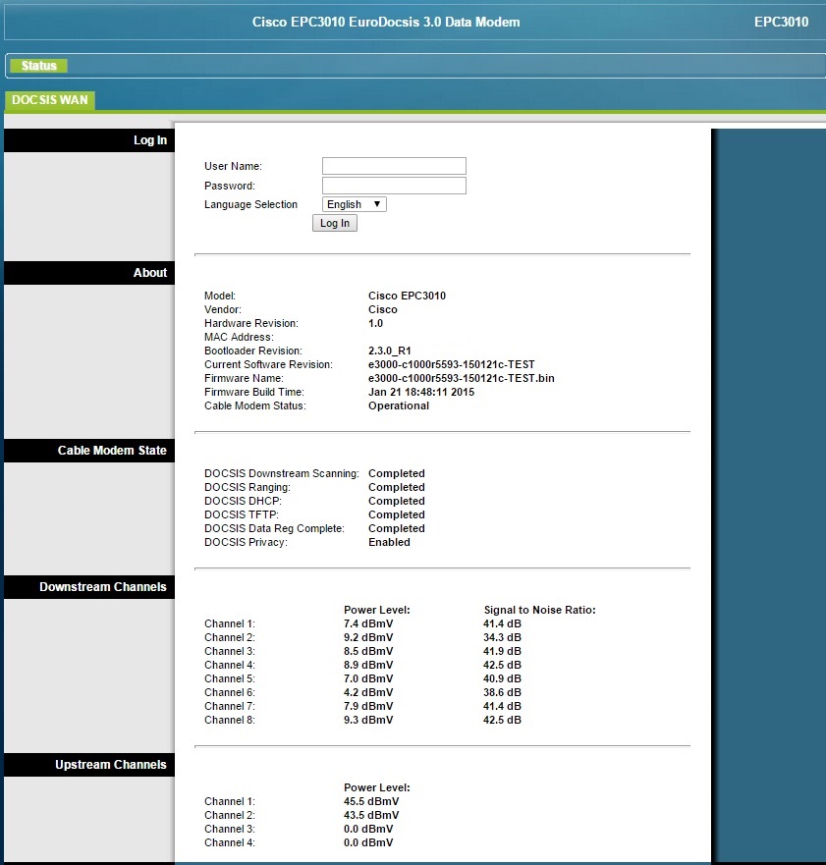Viewport: 826px width, 865px height.
Task: Select the Downstream Channels heading
Action: point(102,586)
